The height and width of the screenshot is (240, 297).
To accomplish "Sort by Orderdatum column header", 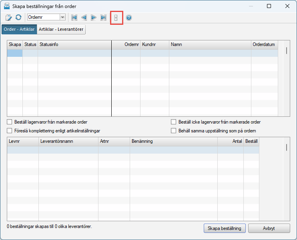I will pyautogui.click(x=264, y=44).
